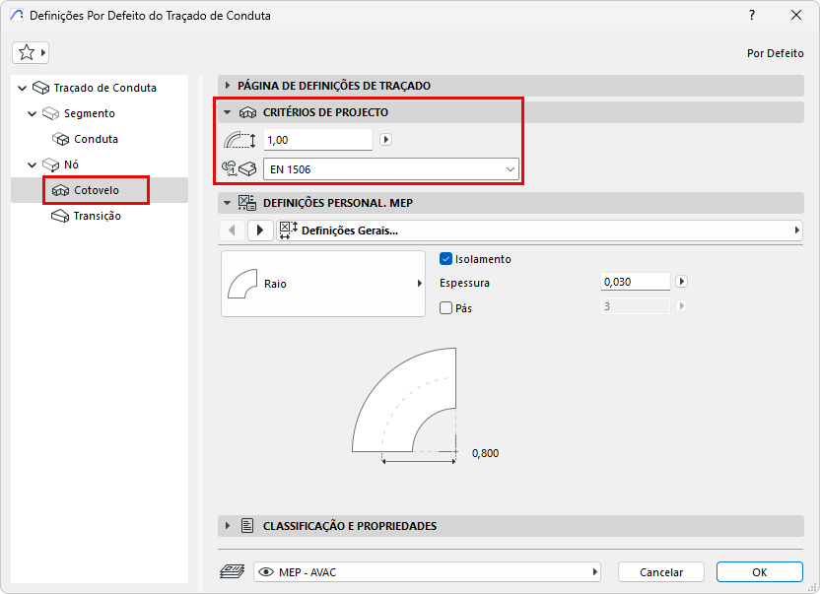Click the Cancelar button
The width and height of the screenshot is (820, 594).
[x=661, y=572]
